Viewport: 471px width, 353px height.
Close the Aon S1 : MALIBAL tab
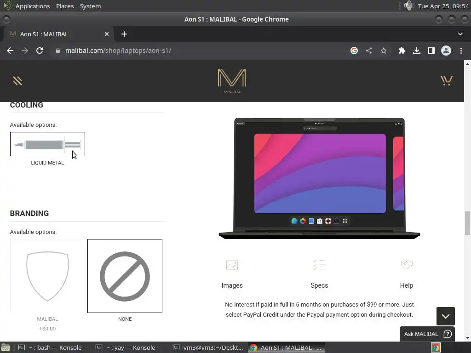click(107, 34)
